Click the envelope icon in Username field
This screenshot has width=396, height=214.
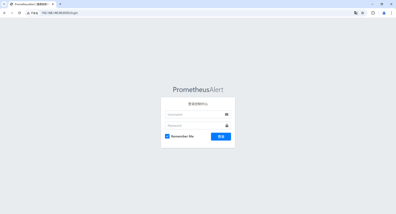tap(226, 115)
